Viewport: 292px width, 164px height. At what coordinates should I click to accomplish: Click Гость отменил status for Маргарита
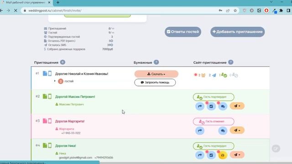214,122
